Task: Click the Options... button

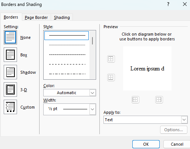Action: [x=174, y=130]
